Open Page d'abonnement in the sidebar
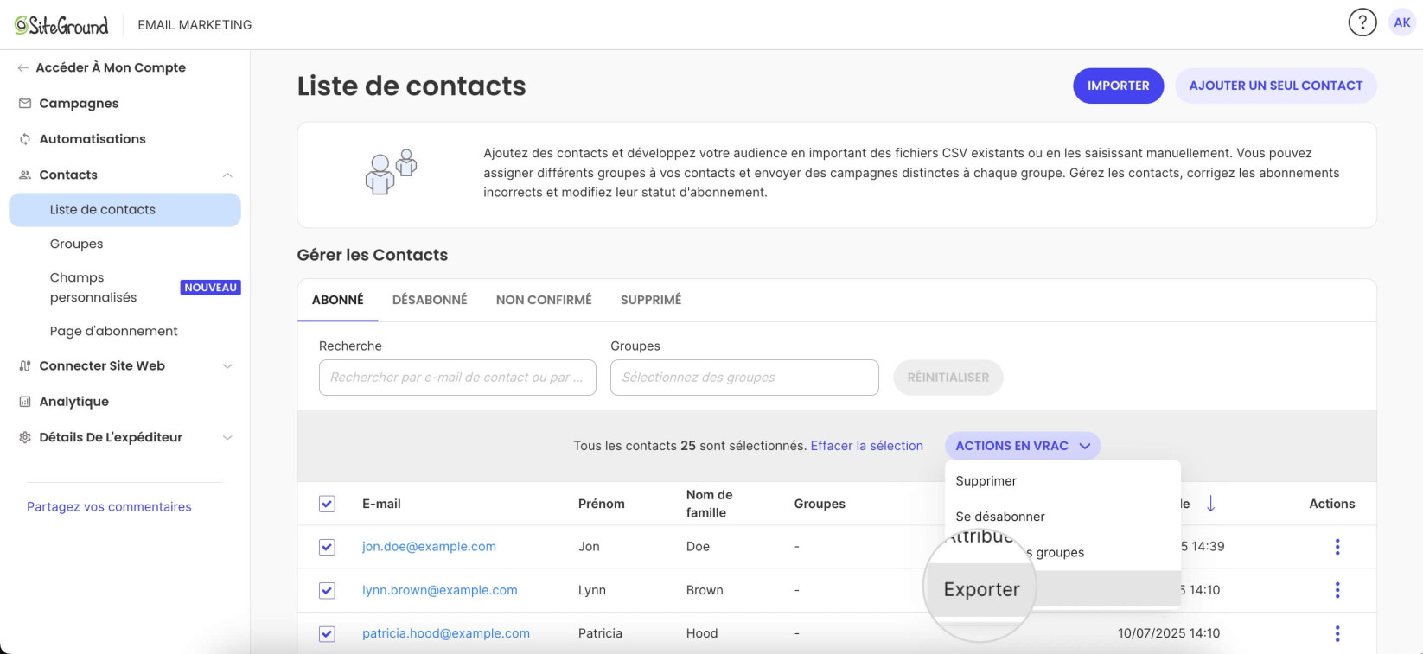Viewport: 1423px width, 654px height. [x=113, y=331]
